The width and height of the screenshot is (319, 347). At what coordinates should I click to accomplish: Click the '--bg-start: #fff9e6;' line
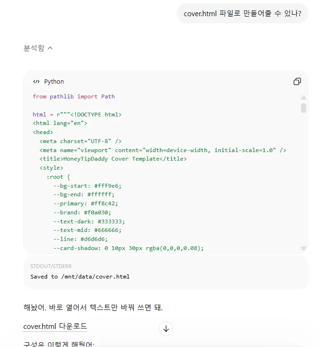(87, 186)
